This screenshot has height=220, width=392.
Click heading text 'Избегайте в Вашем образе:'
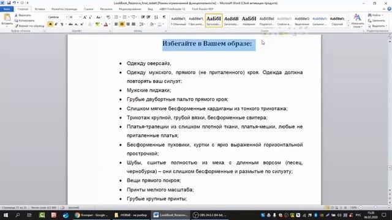pos(207,43)
